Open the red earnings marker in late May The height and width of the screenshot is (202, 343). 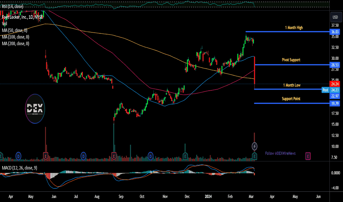point(46,156)
